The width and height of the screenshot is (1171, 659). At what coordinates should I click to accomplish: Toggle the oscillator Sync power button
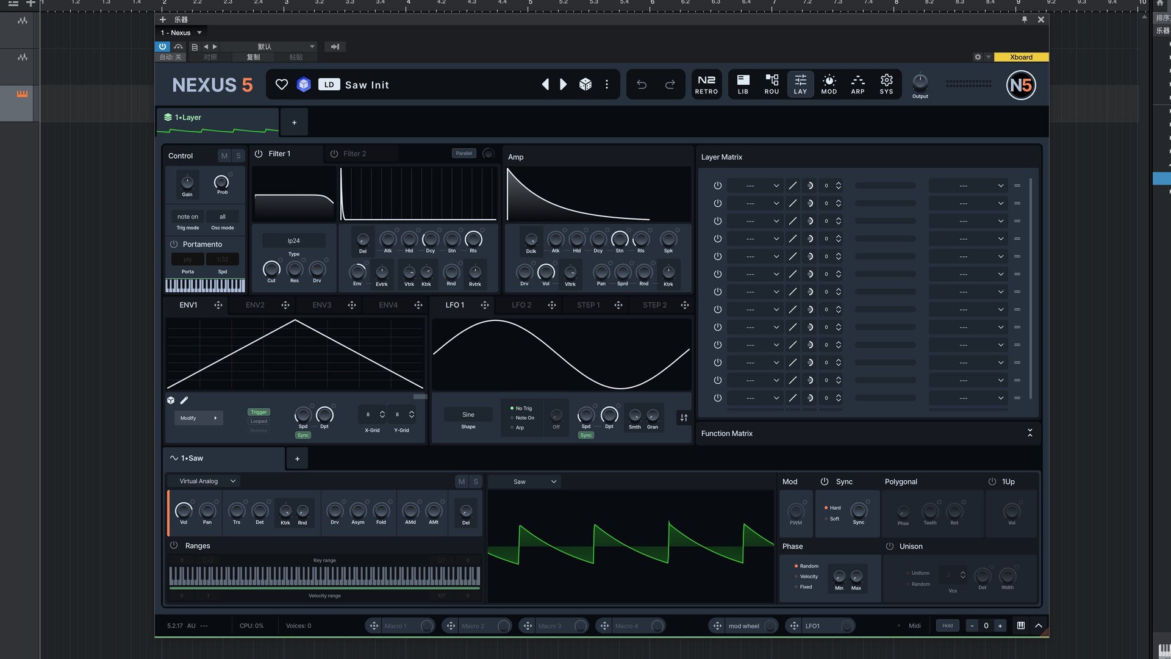pos(825,481)
